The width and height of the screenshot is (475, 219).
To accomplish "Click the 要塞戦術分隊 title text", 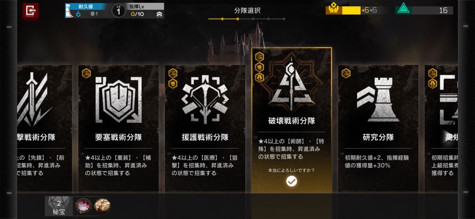I will pos(118,137).
